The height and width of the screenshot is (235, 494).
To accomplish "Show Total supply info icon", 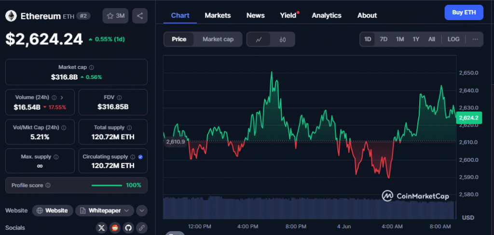I will click(x=129, y=128).
